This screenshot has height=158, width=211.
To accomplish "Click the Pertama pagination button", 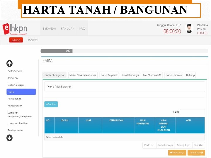I will click(149, 145).
